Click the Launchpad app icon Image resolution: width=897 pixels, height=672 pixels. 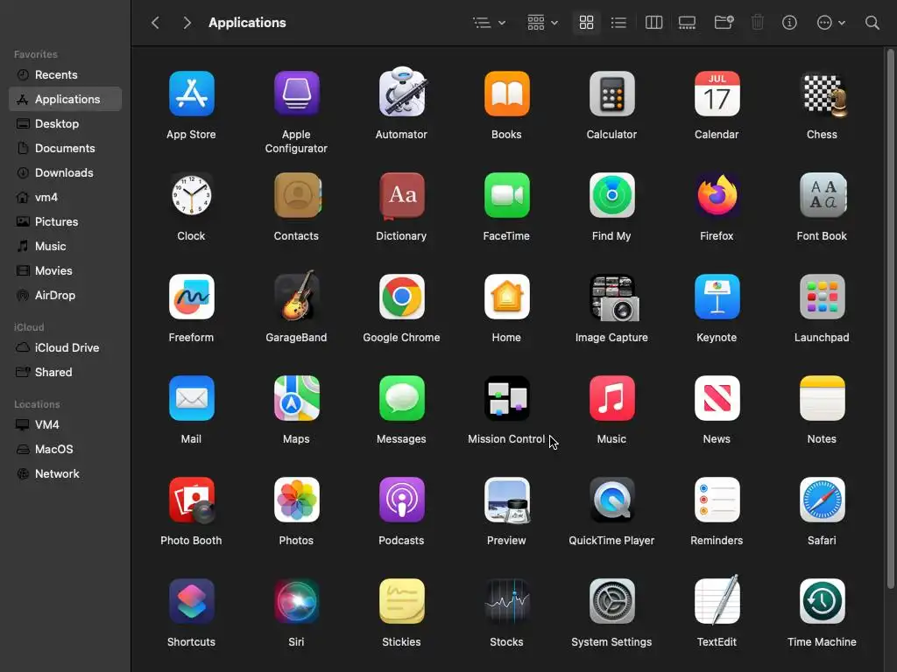pyautogui.click(x=822, y=297)
